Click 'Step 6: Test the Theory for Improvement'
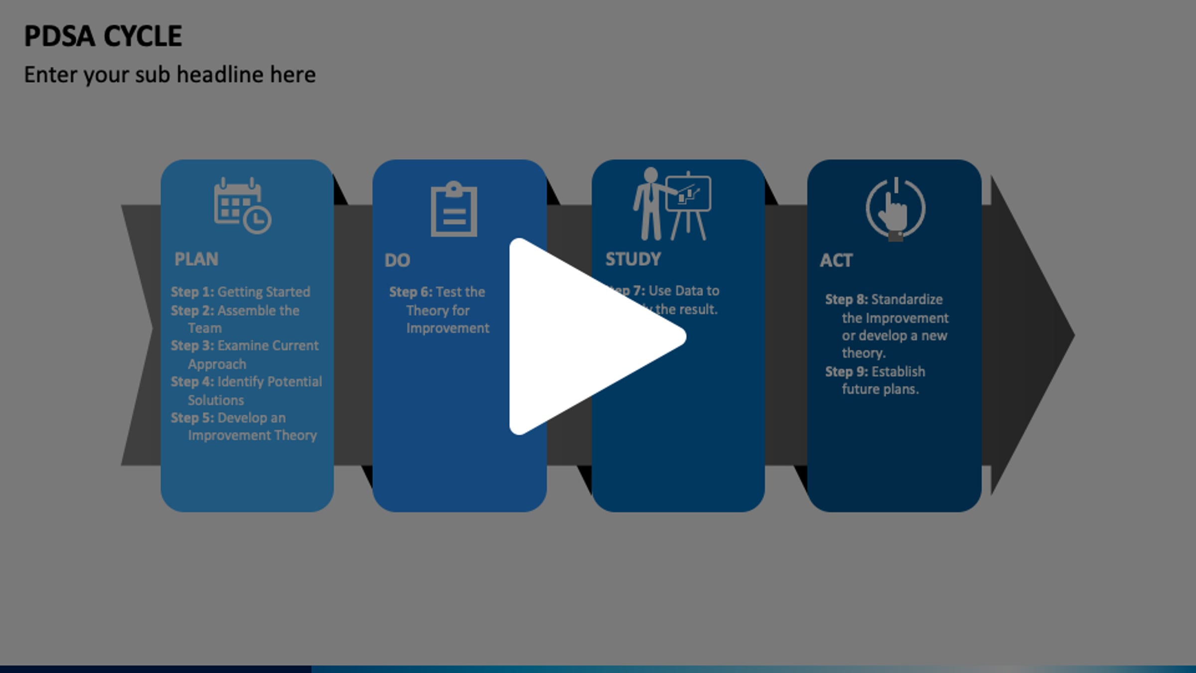Viewport: 1196px width, 673px height. (x=439, y=310)
